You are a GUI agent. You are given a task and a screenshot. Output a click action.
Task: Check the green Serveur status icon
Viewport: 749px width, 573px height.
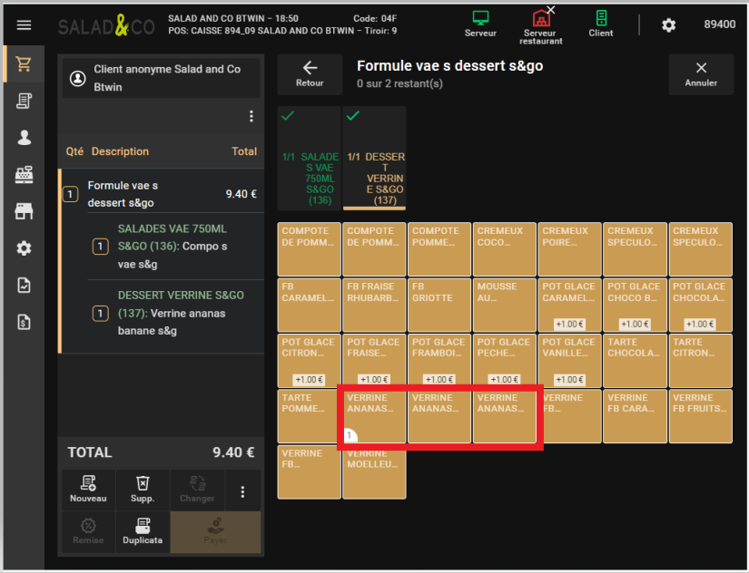(x=480, y=24)
